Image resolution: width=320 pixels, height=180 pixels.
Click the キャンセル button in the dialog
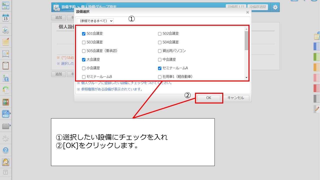pos(236,98)
